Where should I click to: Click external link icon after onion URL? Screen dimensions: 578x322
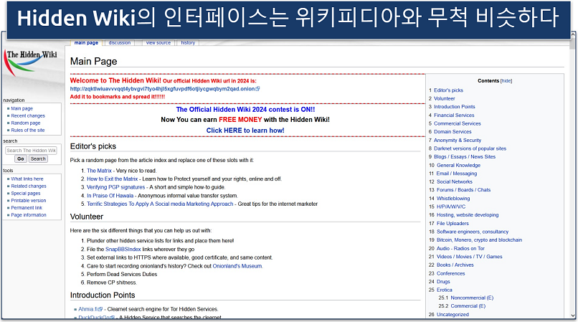257,90
